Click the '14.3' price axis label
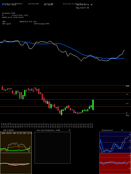The height and width of the screenshot is (174, 131). (x=127, y=103)
